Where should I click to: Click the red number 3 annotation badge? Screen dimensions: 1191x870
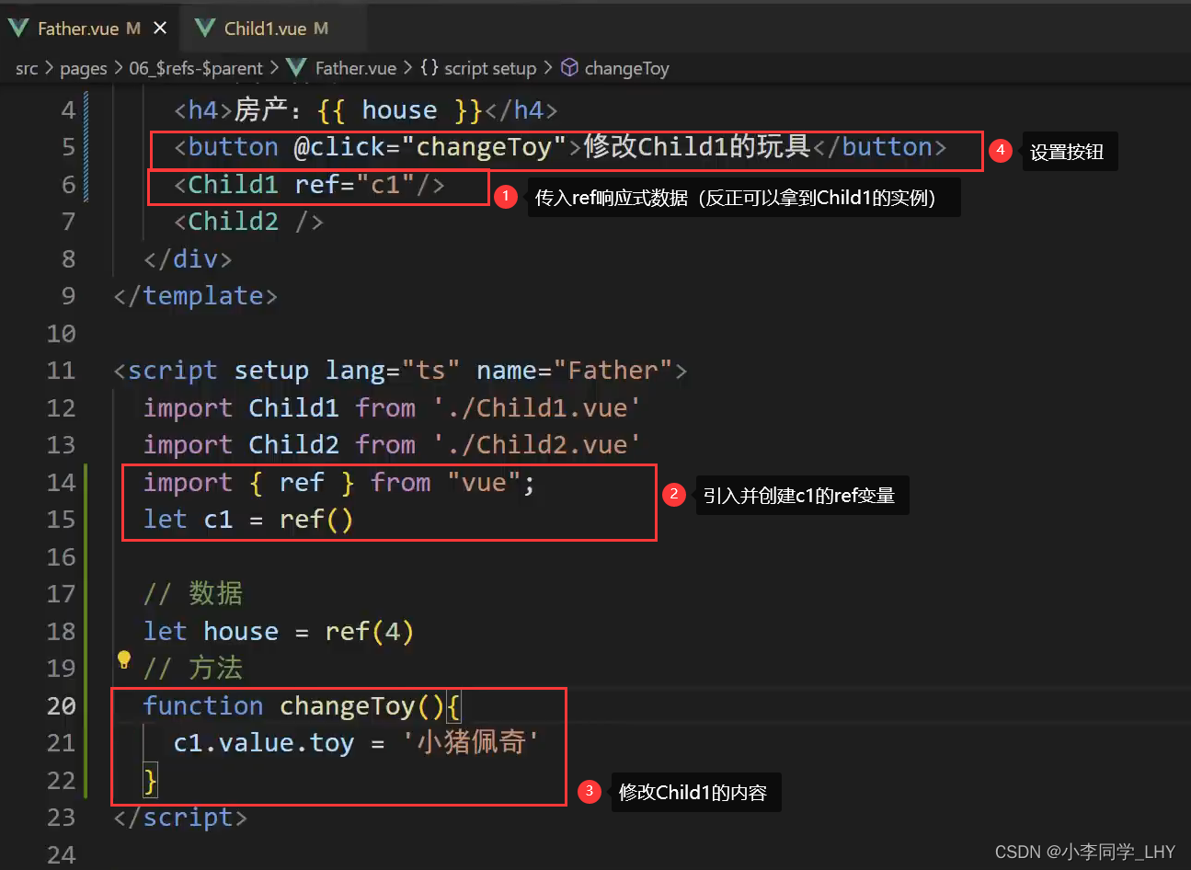[x=589, y=791]
